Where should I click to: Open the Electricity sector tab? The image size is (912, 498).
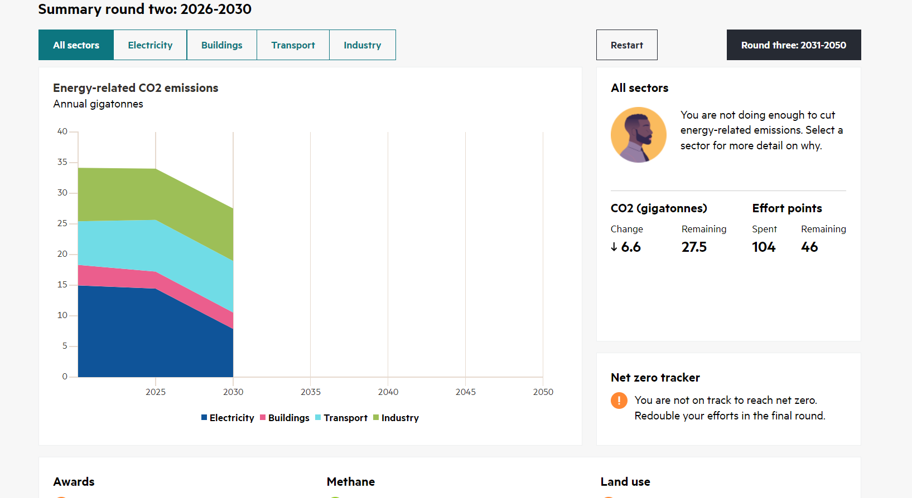(x=150, y=45)
